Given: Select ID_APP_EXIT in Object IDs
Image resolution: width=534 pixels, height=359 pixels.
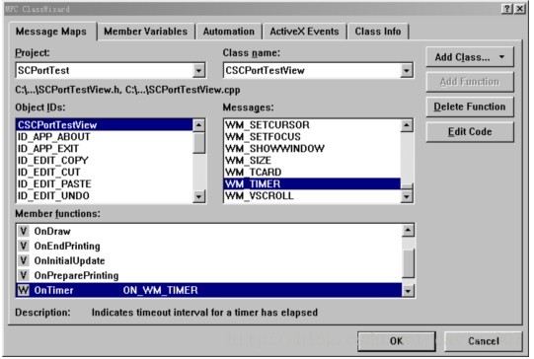Looking at the screenshot, I should point(105,149).
